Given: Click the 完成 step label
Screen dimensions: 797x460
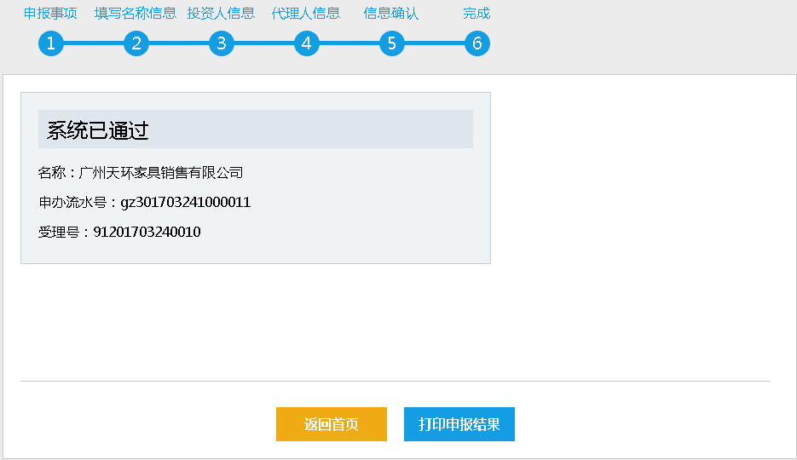Looking at the screenshot, I should (x=476, y=14).
